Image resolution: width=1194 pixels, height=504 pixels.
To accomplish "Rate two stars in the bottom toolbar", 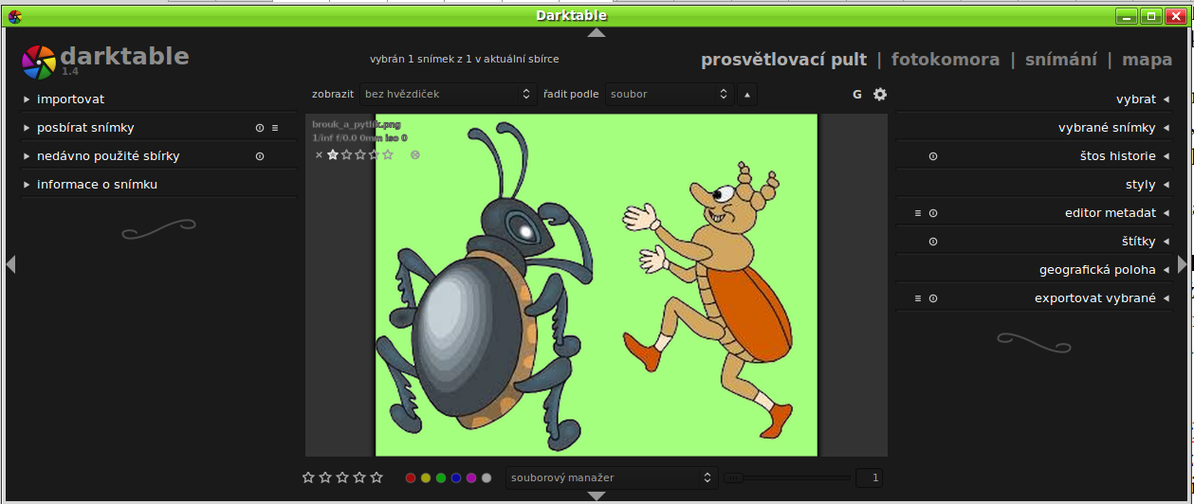I will [325, 477].
